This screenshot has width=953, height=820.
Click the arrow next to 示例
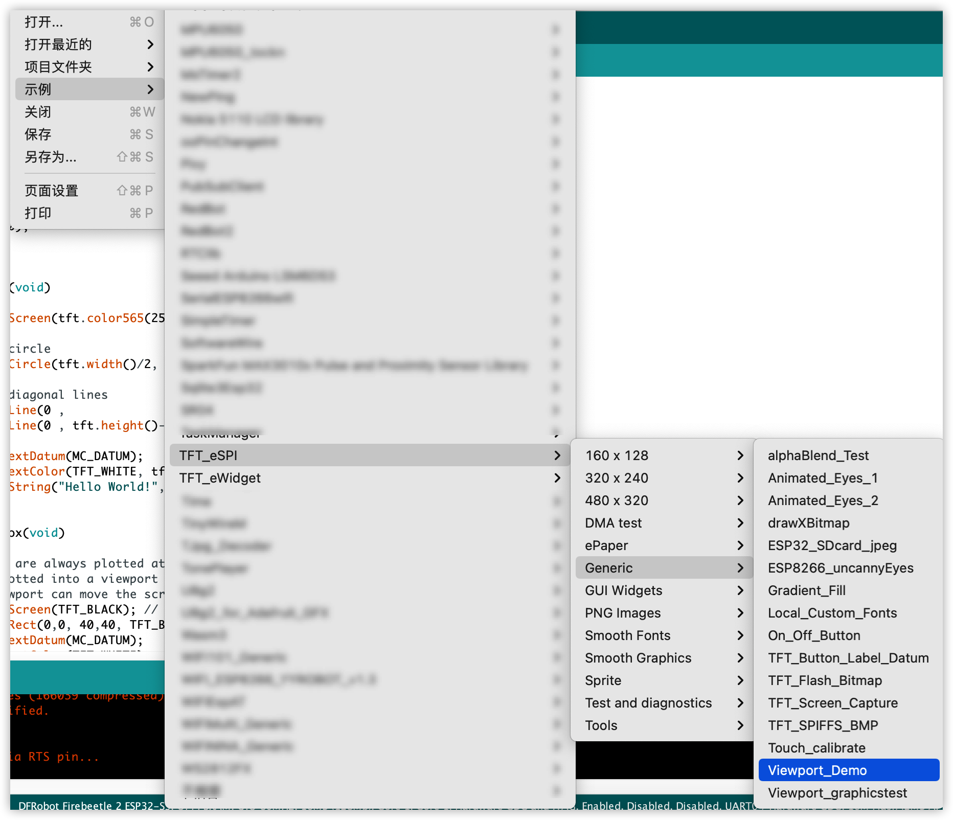tap(150, 89)
